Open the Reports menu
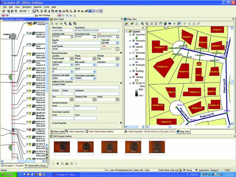 click(x=38, y=7)
